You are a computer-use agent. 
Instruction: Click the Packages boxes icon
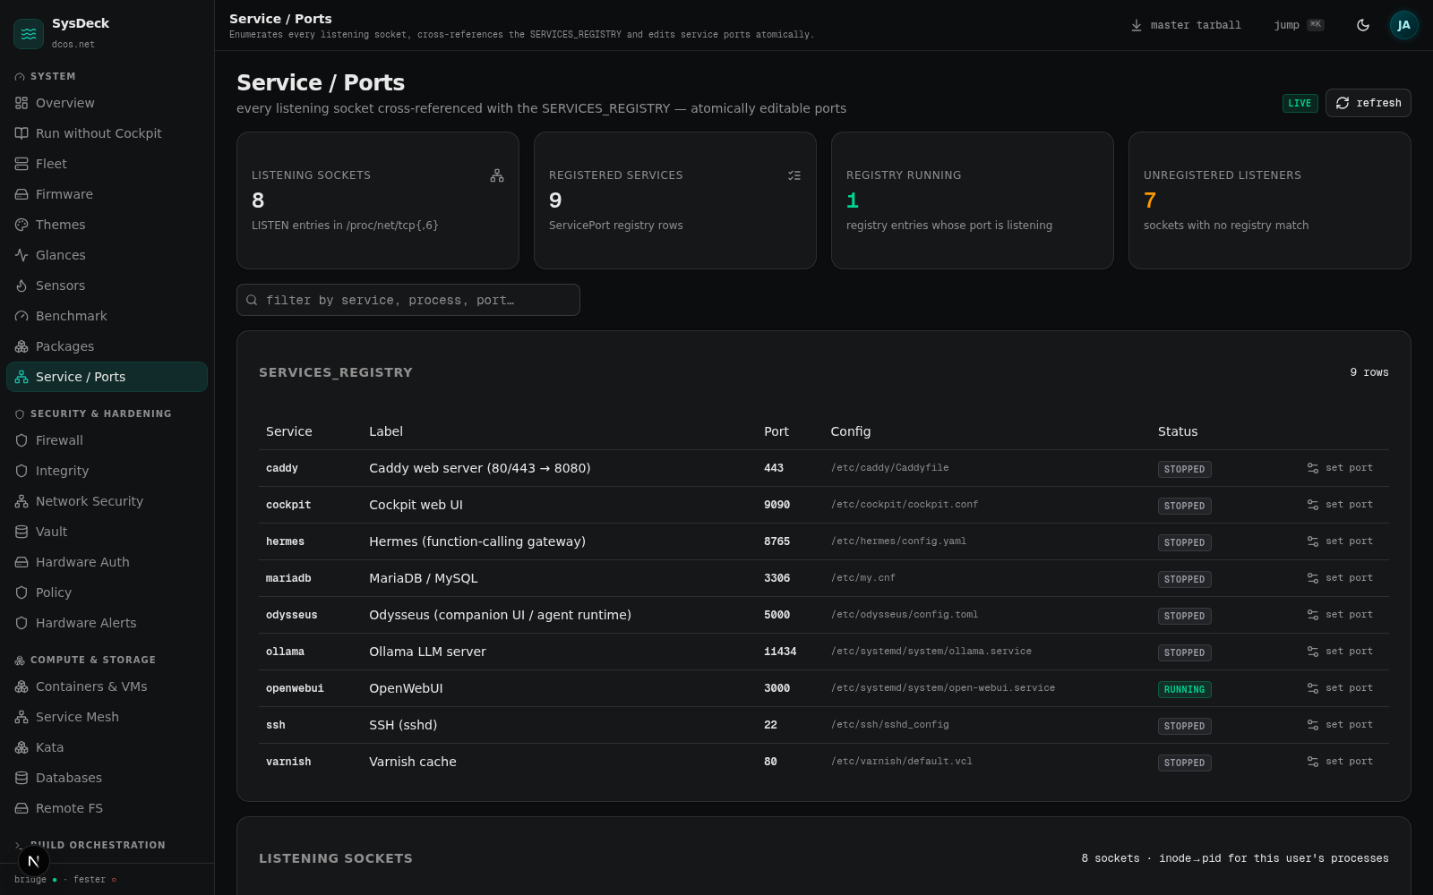point(21,346)
